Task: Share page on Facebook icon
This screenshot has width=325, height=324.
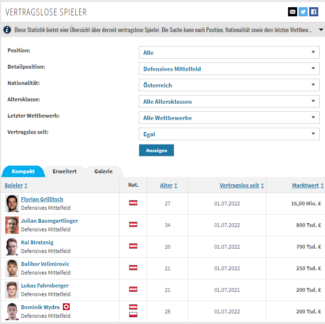Action: click(x=313, y=12)
